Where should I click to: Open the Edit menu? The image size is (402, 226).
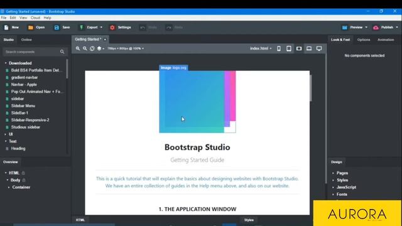(13, 18)
